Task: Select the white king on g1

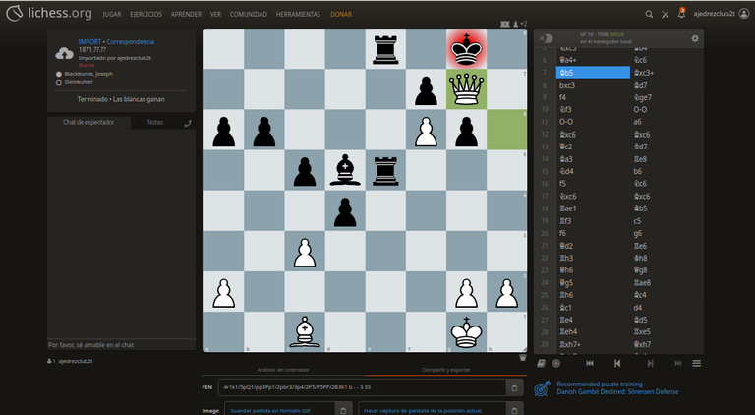Action: click(466, 332)
